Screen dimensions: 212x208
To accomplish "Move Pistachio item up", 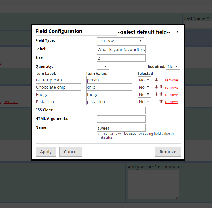I will pos(161,101).
